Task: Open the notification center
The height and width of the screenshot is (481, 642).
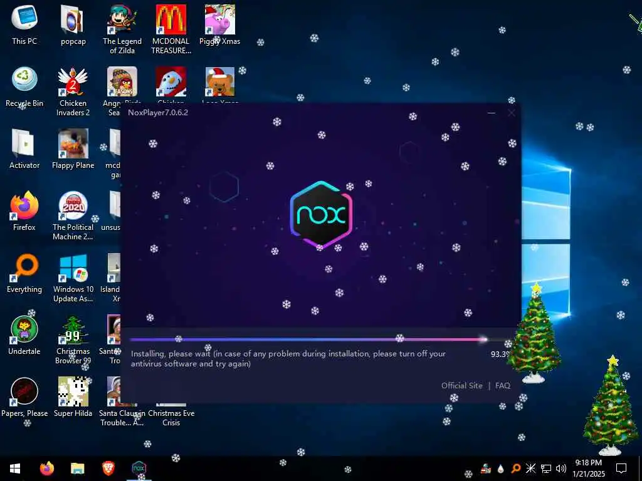Action: [x=621, y=468]
